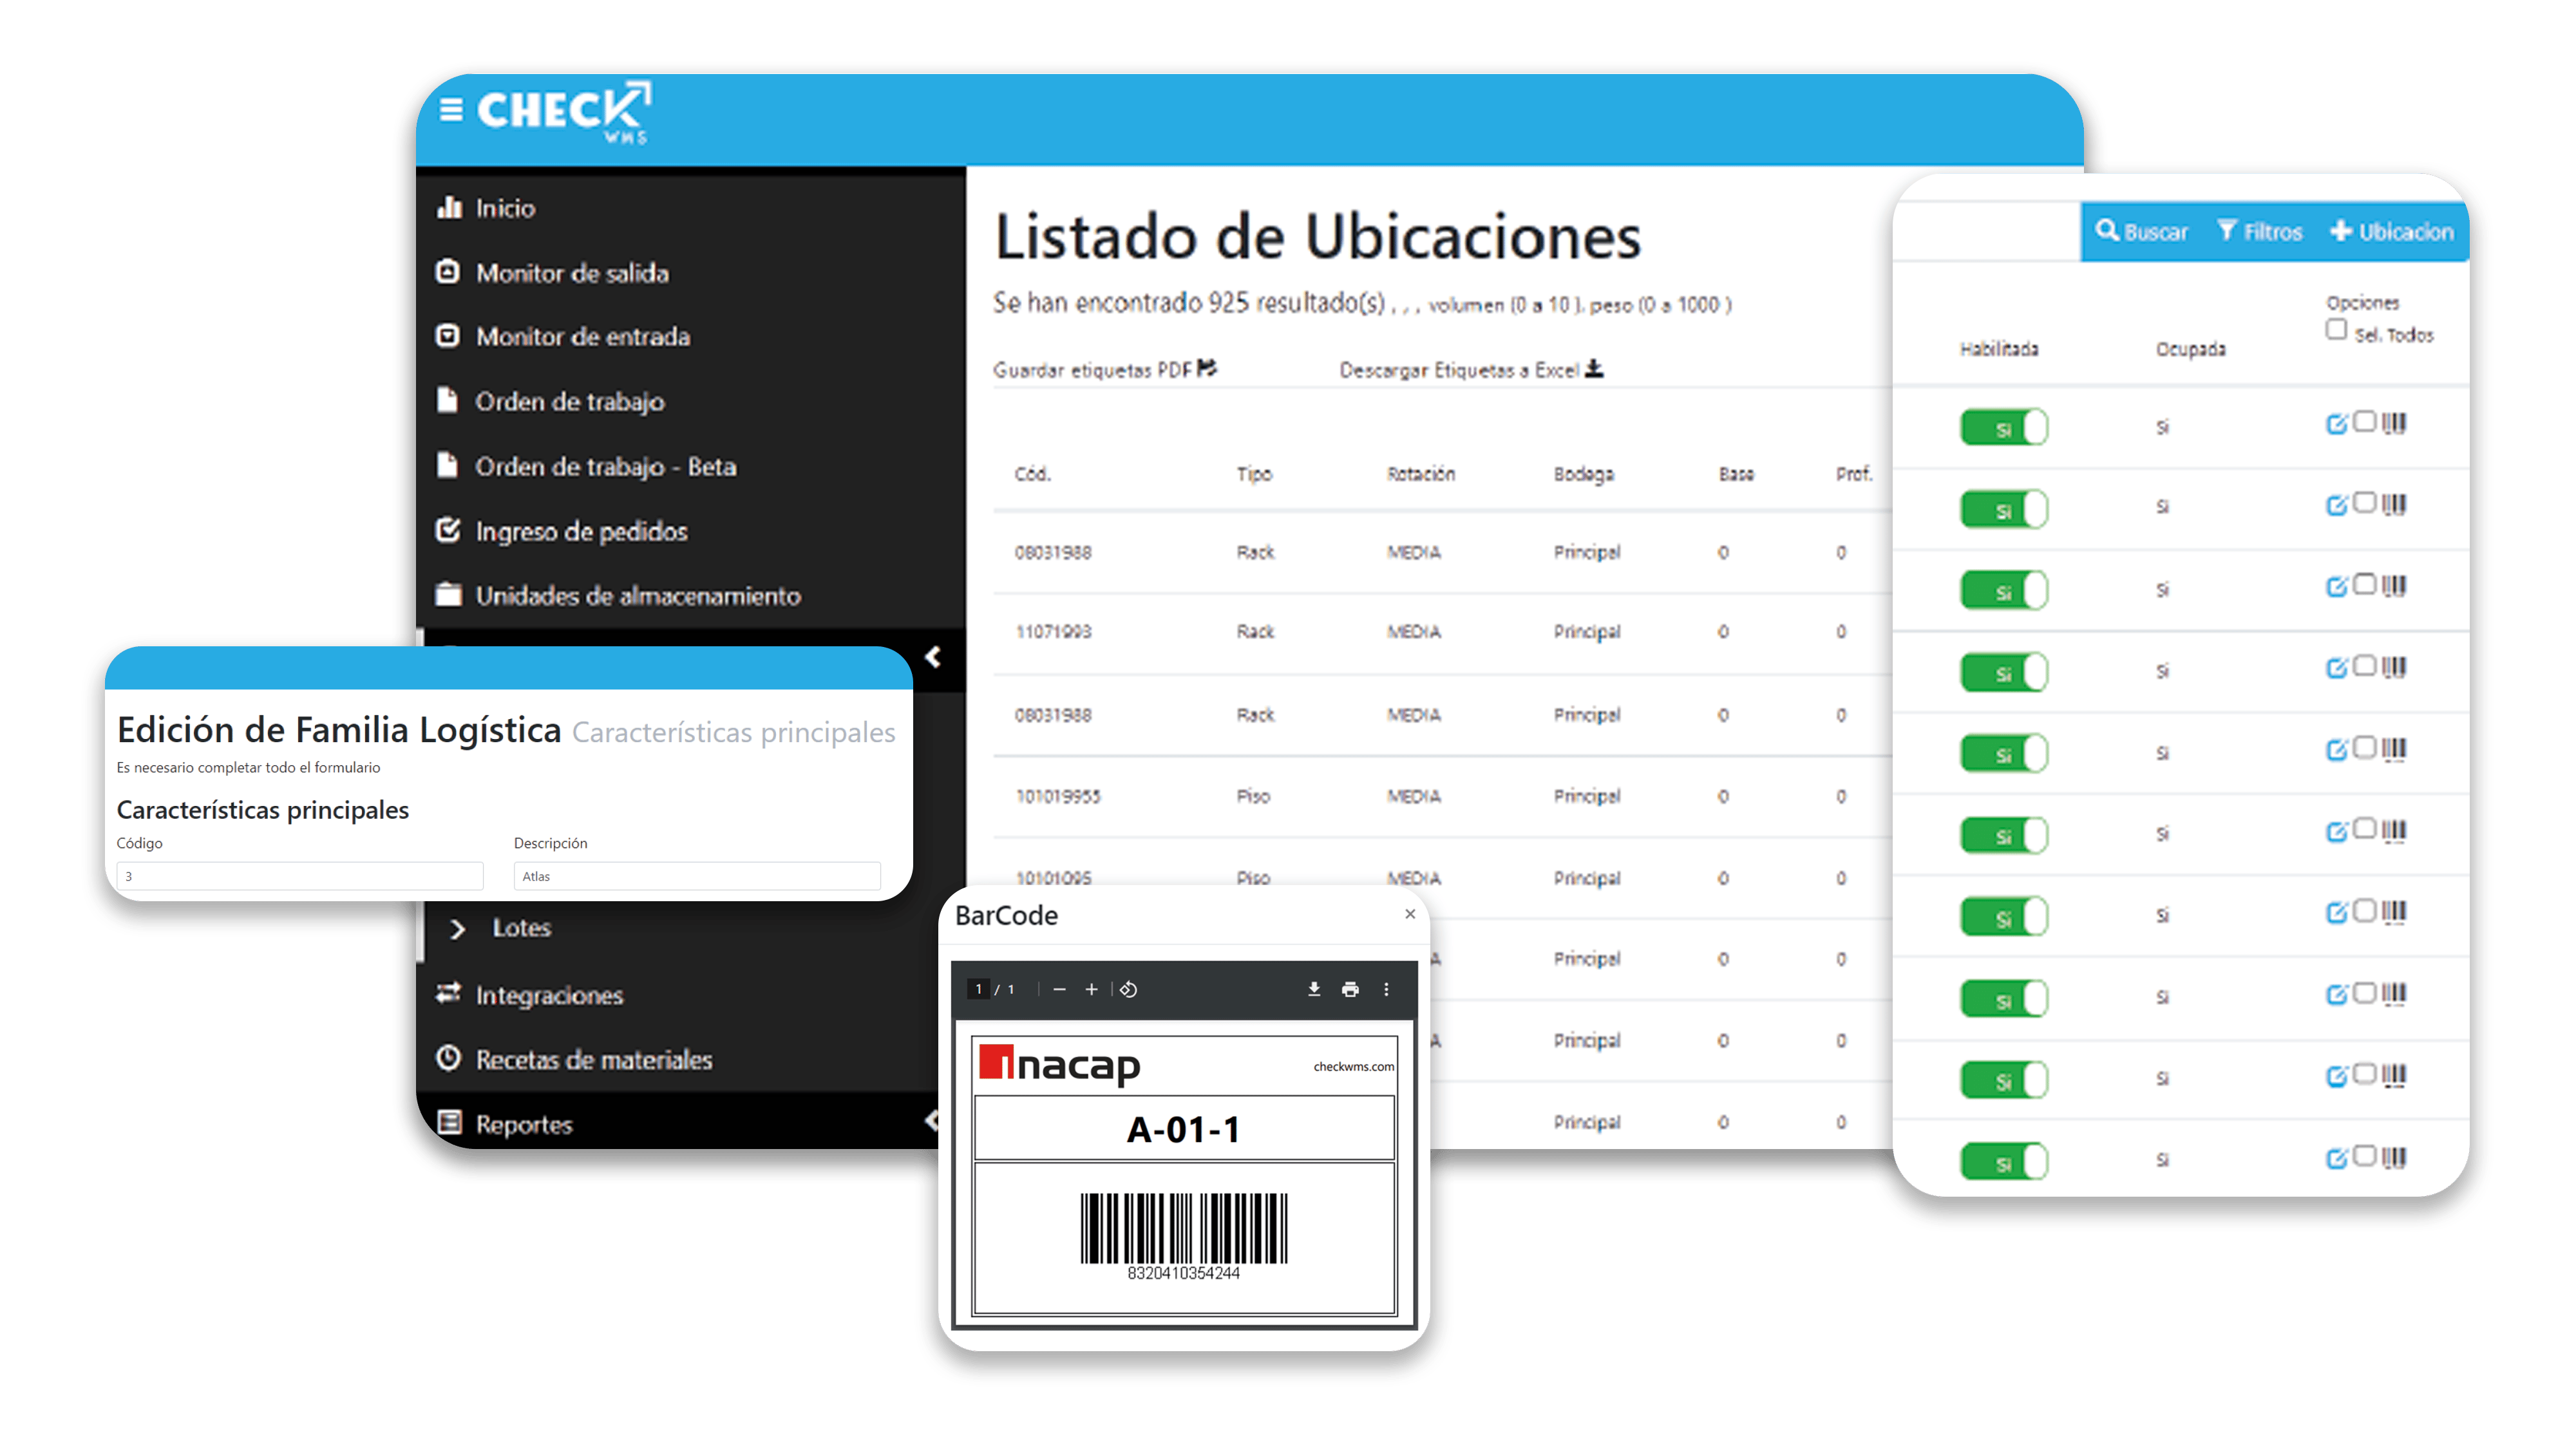Image resolution: width=2576 pixels, height=1449 pixels.
Task: Click the left chevron on the sidebar row below Unidades de almacenamiento
Action: coord(933,657)
